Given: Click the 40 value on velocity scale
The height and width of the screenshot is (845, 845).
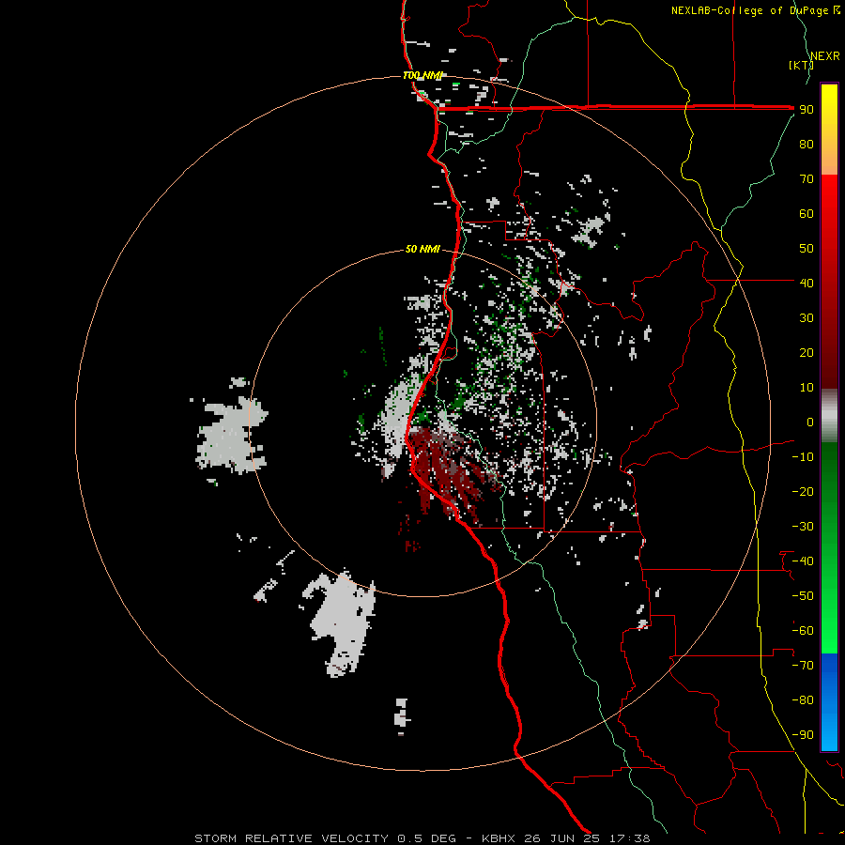Looking at the screenshot, I should point(807,284).
